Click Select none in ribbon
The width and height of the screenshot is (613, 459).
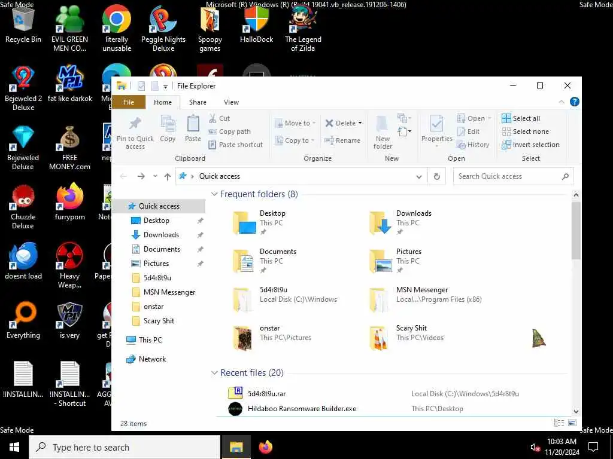pos(526,131)
